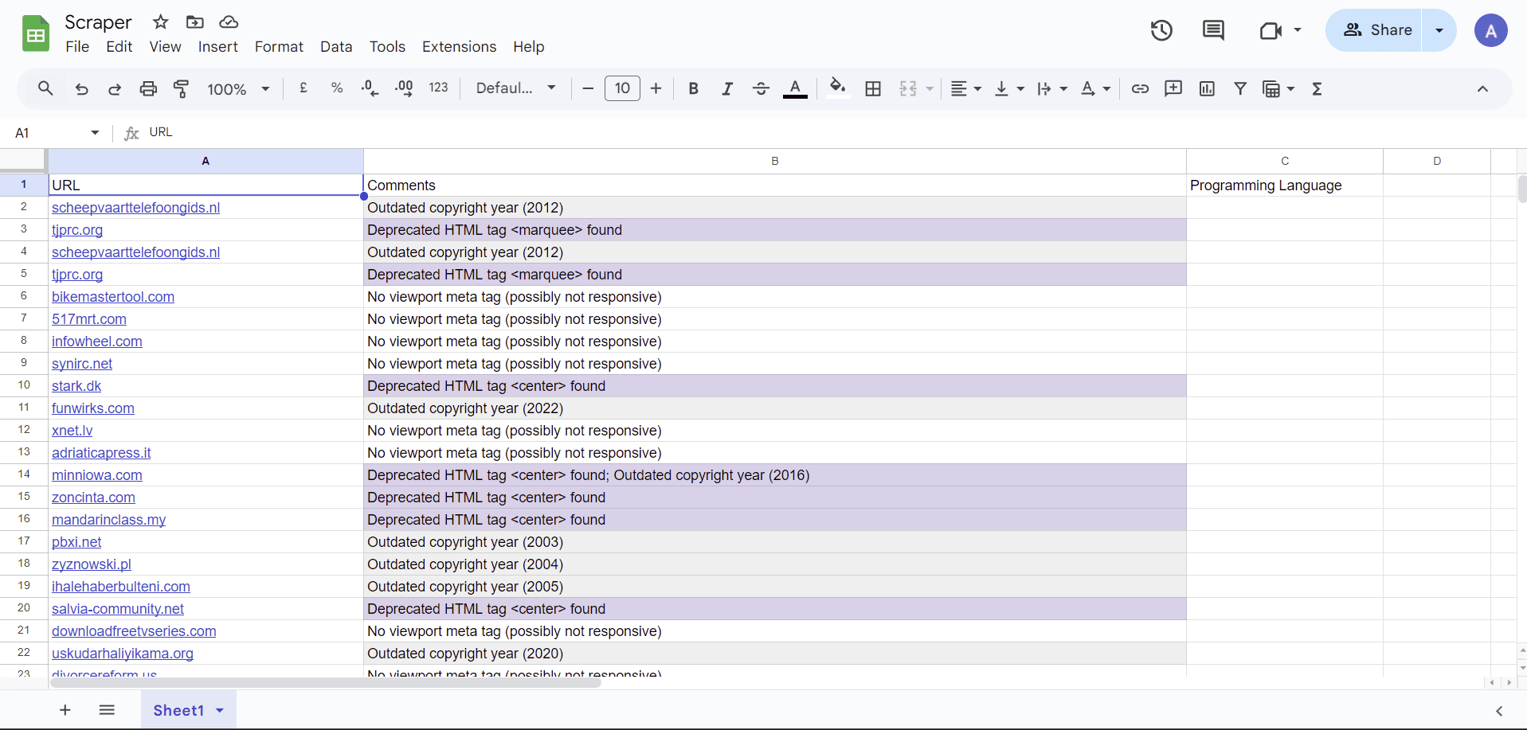Open the Extensions menu
The width and height of the screenshot is (1527, 730).
(459, 47)
